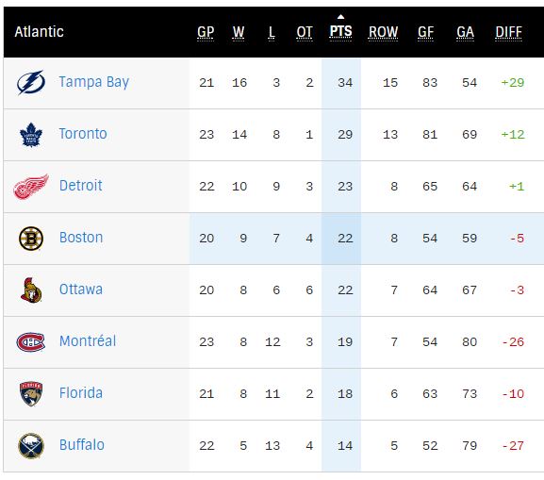The height and width of the screenshot is (480, 544).
Task: Sort table by W column header
Action: pyautogui.click(x=239, y=32)
